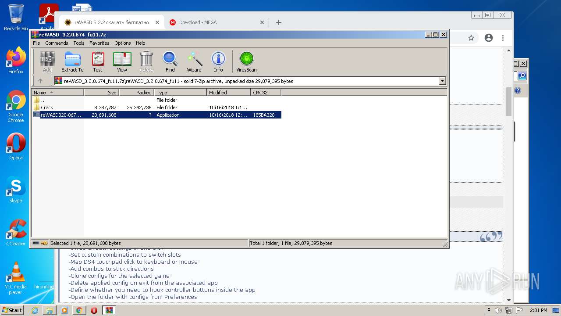Open the Tools menu
The height and width of the screenshot is (316, 561).
[x=79, y=43]
